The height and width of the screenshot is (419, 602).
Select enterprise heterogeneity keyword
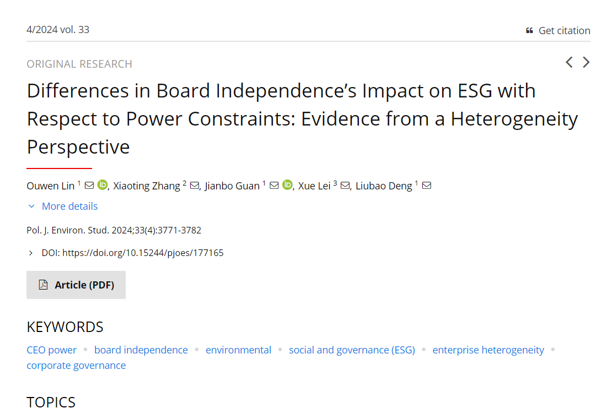point(488,350)
